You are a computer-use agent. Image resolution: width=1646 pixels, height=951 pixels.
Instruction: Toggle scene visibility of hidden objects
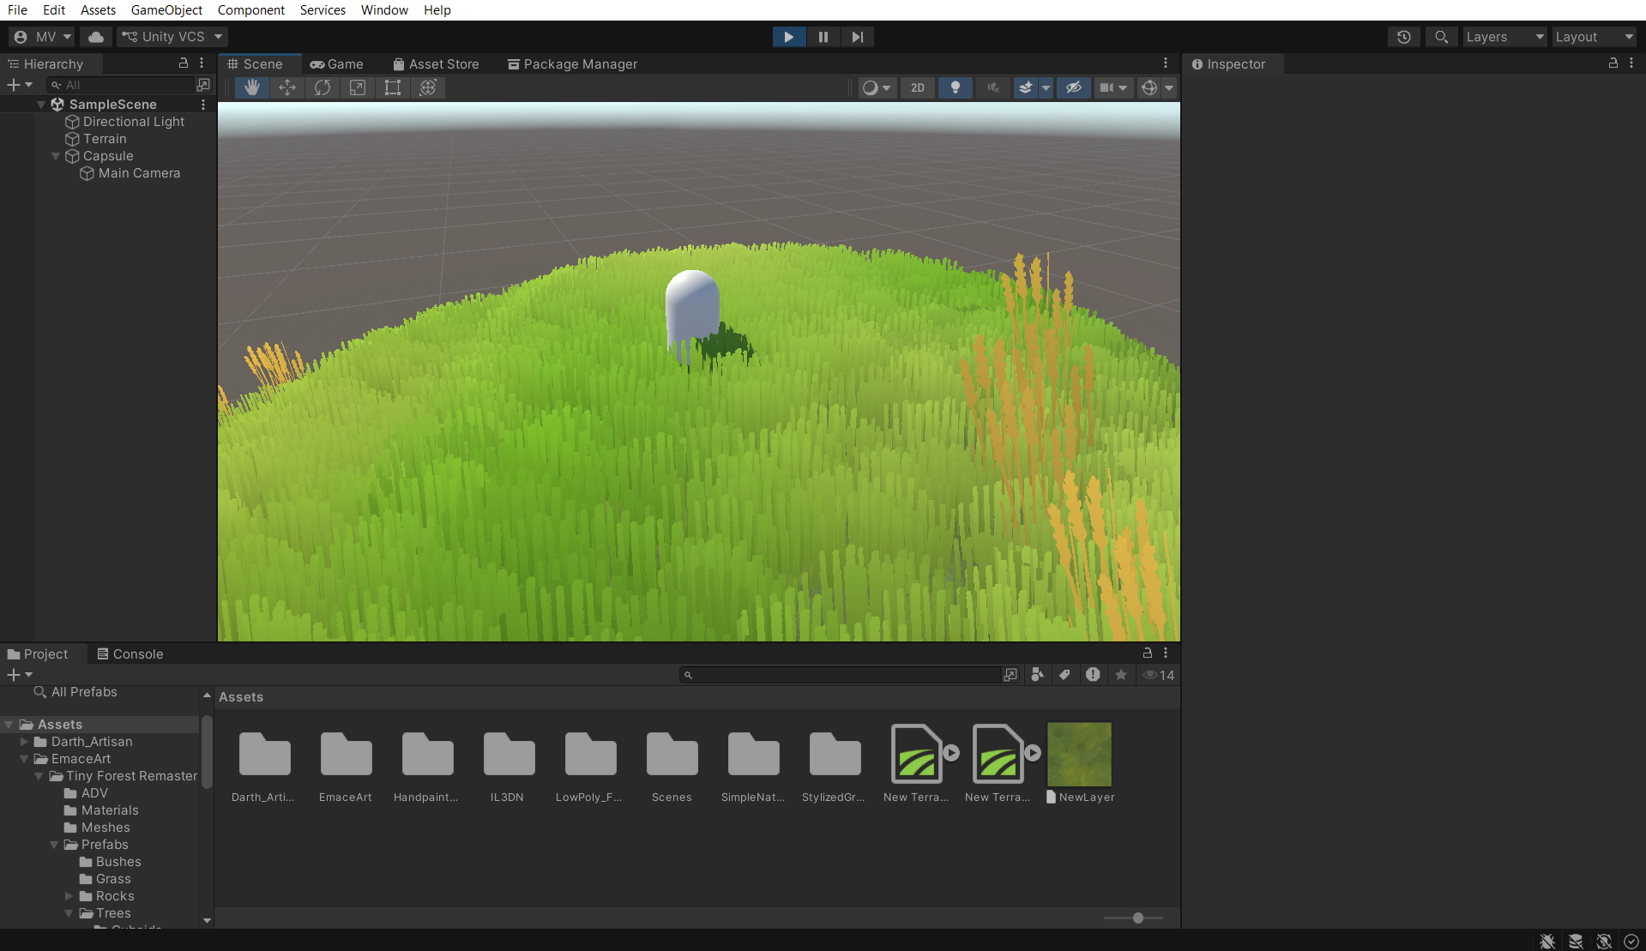pyautogui.click(x=1073, y=87)
